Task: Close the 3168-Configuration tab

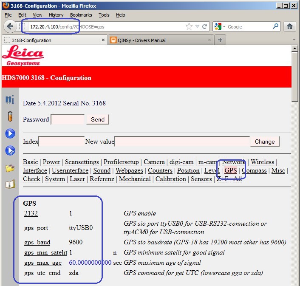Action: (103, 40)
